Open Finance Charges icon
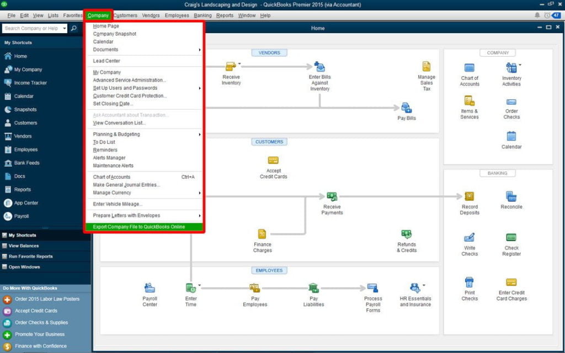The width and height of the screenshot is (565, 353). tap(262, 234)
